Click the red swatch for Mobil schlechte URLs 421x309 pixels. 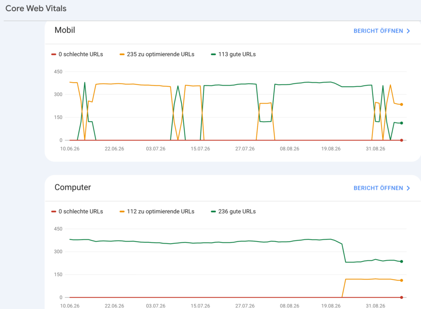[x=53, y=55]
